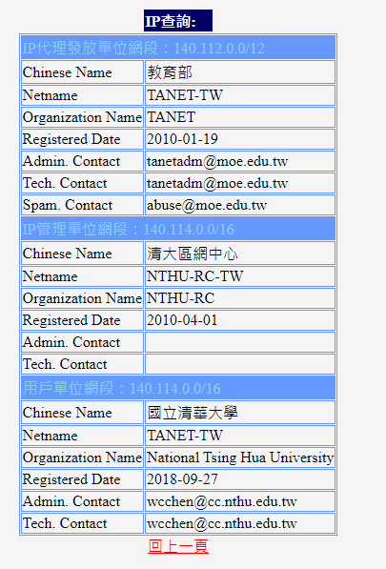Click Registered Date label beside 2010-04-01
386x569 pixels.
click(71, 320)
